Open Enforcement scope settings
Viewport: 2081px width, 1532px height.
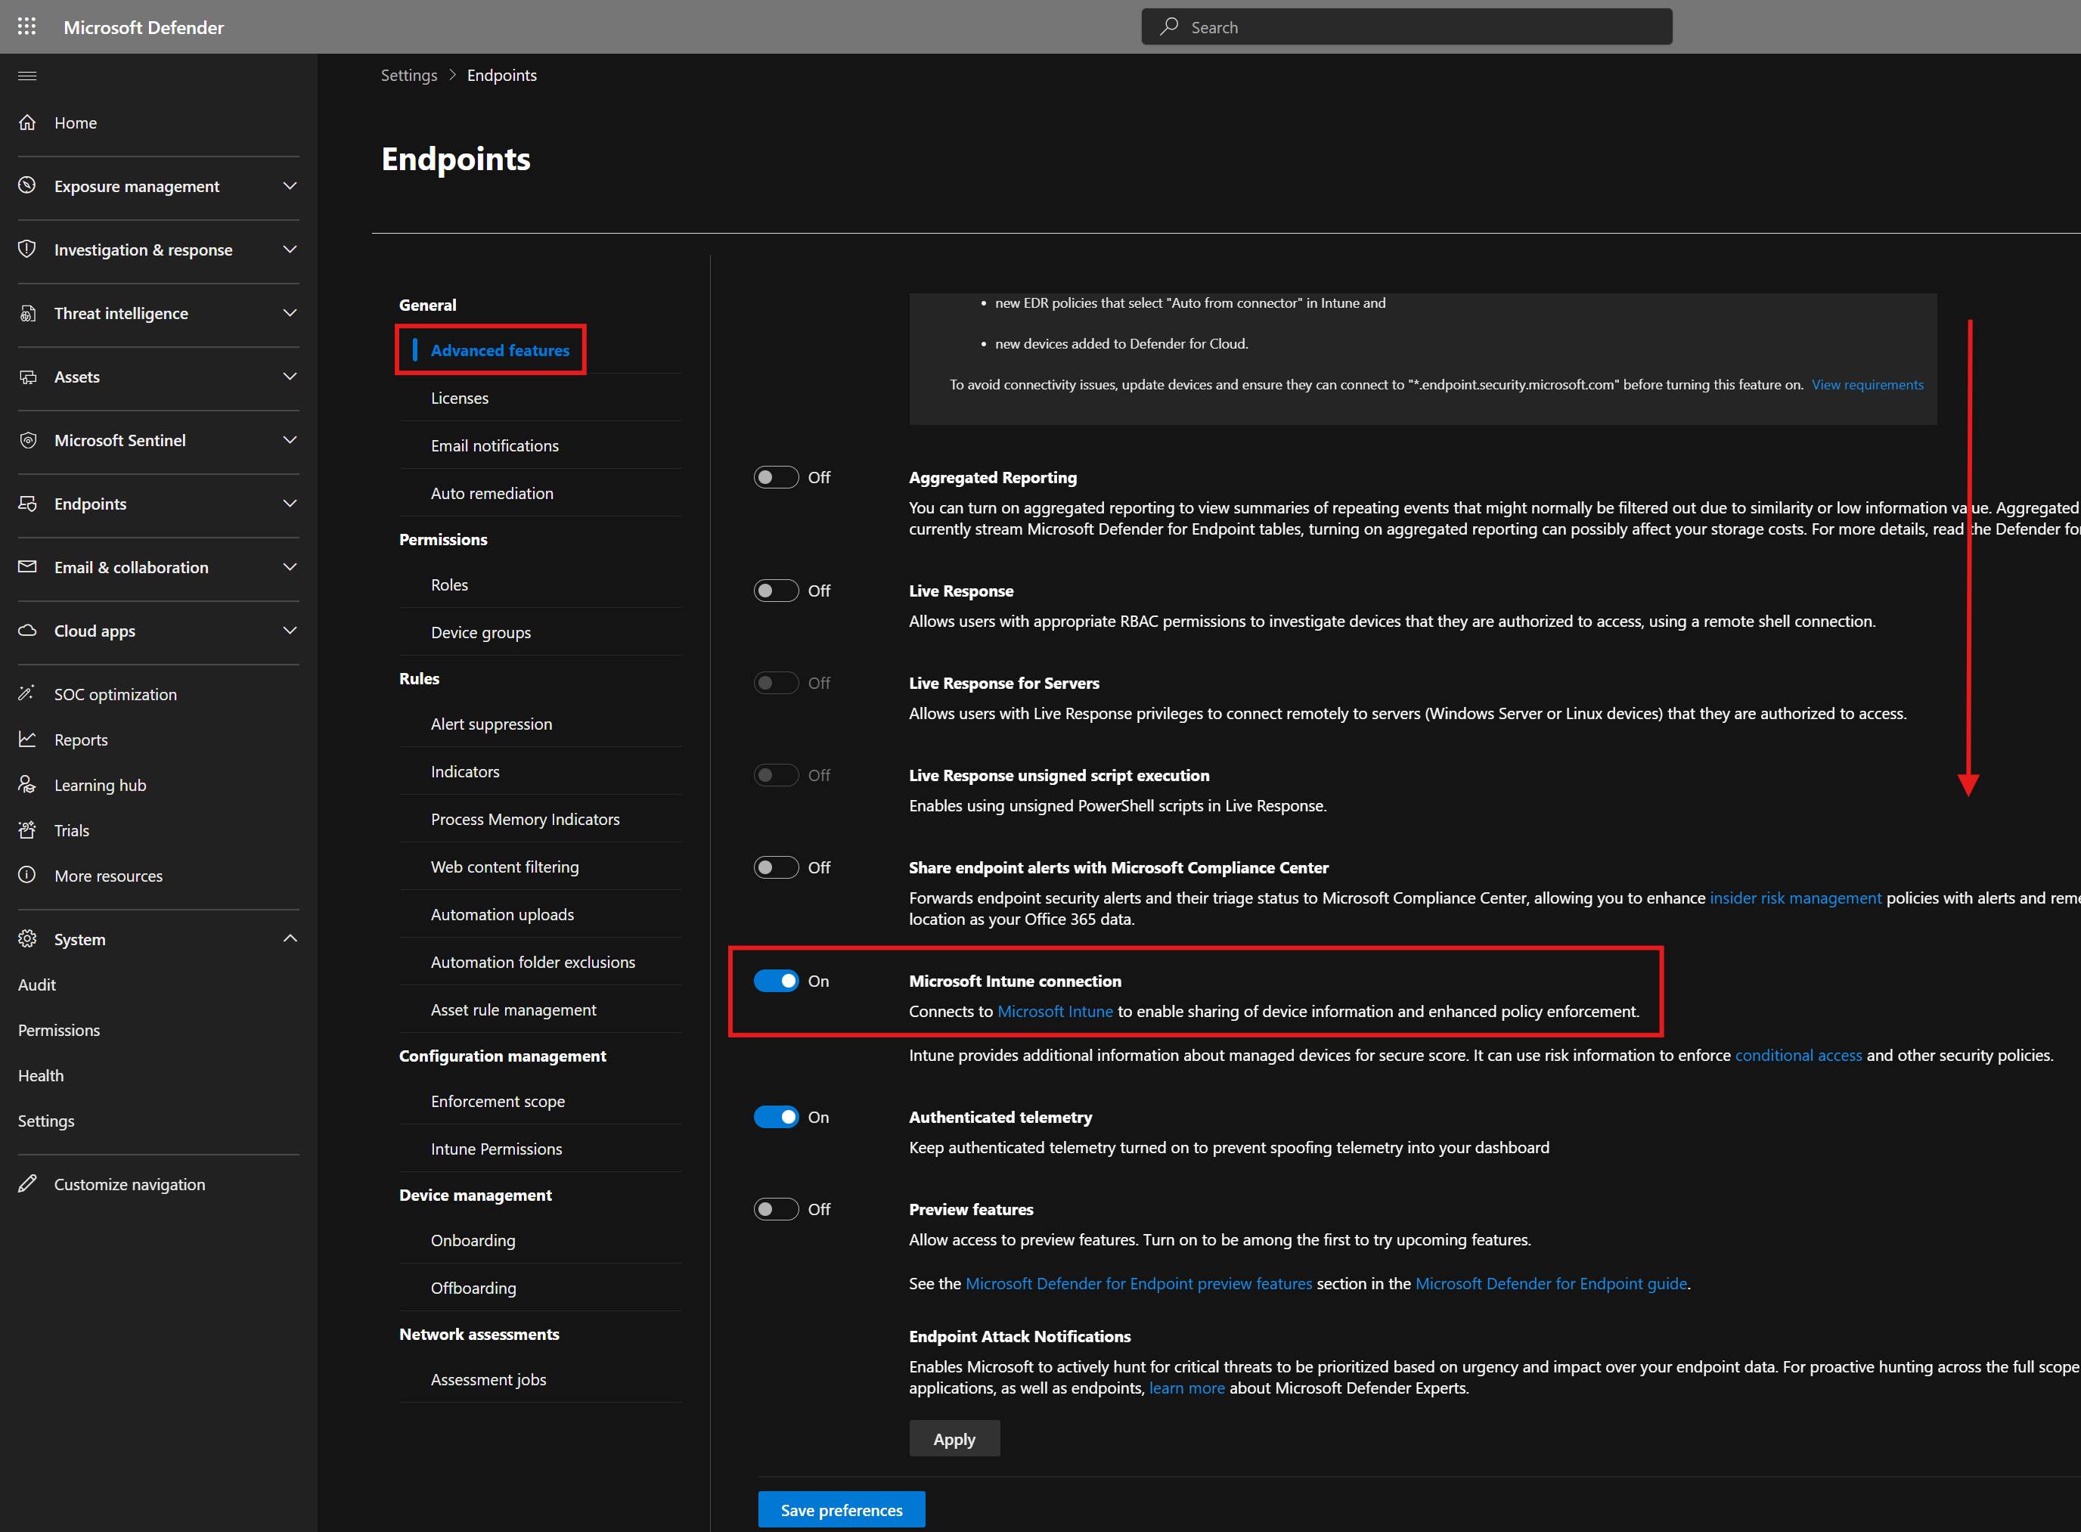click(x=497, y=1101)
